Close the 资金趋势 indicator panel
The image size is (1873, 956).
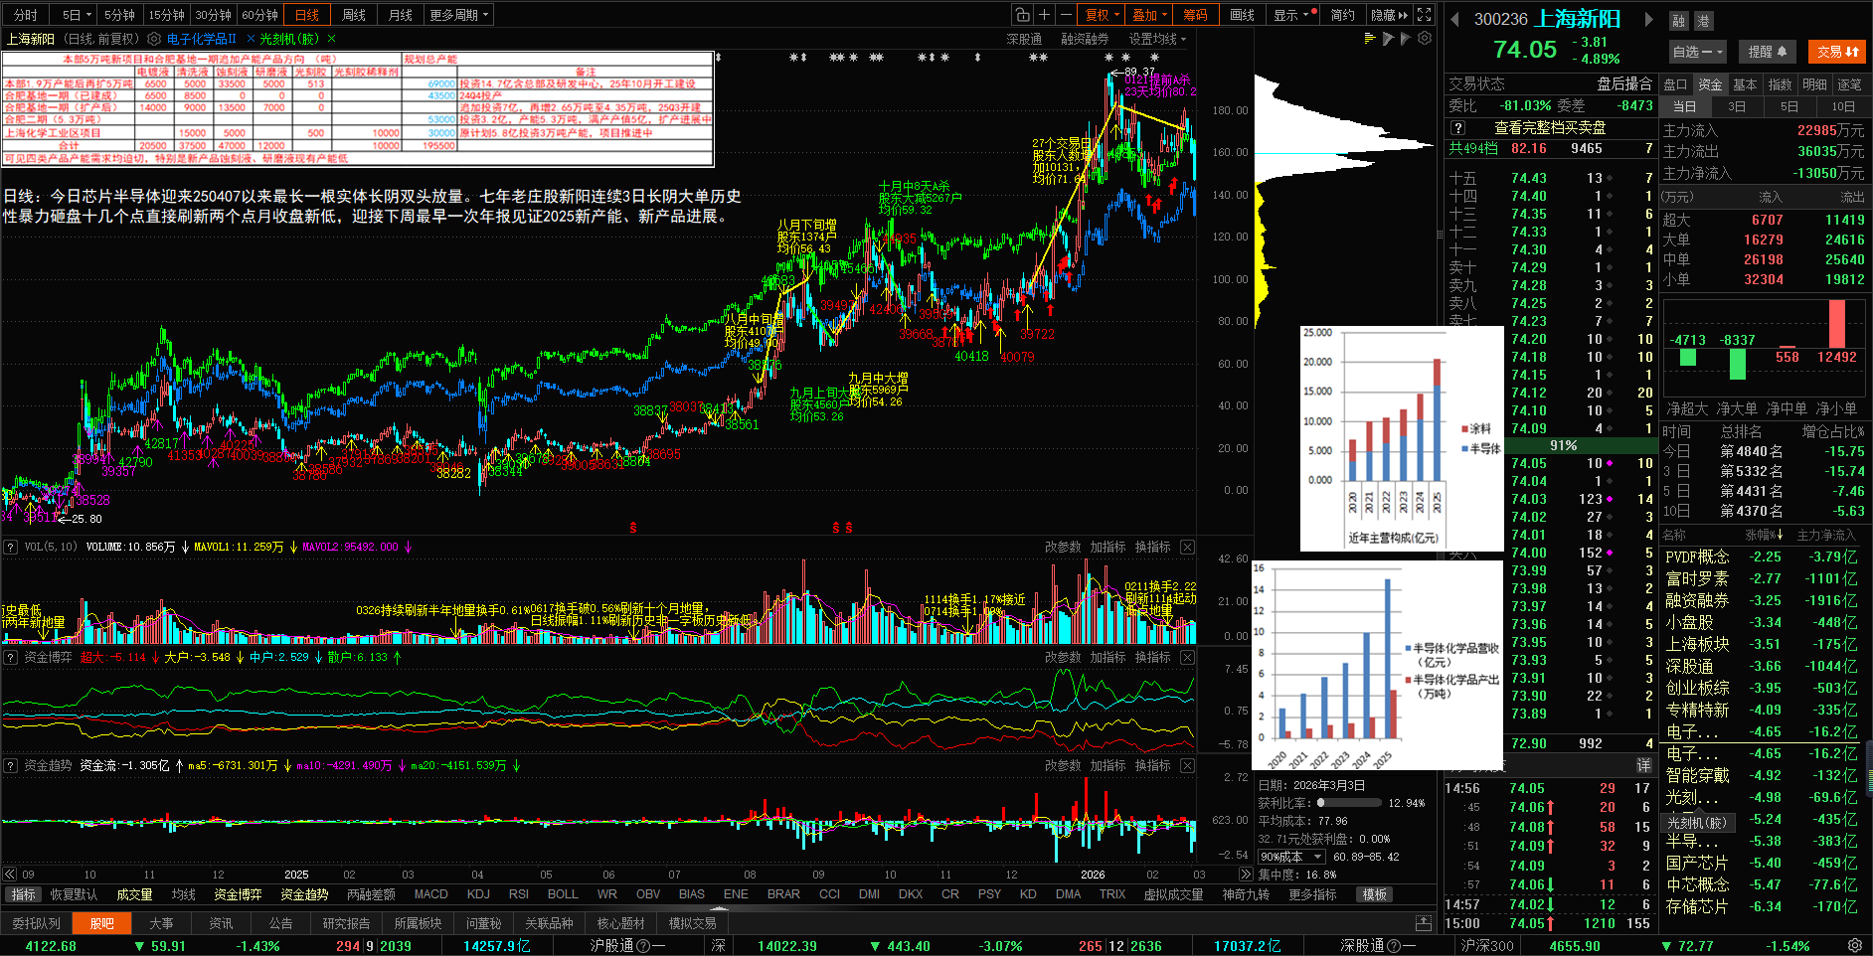pyautogui.click(x=1187, y=765)
